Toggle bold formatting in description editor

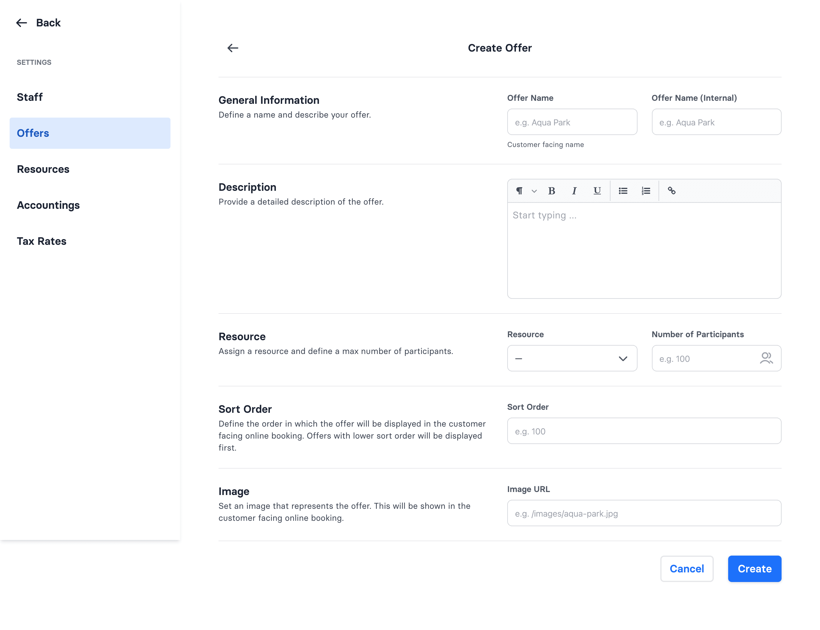[551, 191]
